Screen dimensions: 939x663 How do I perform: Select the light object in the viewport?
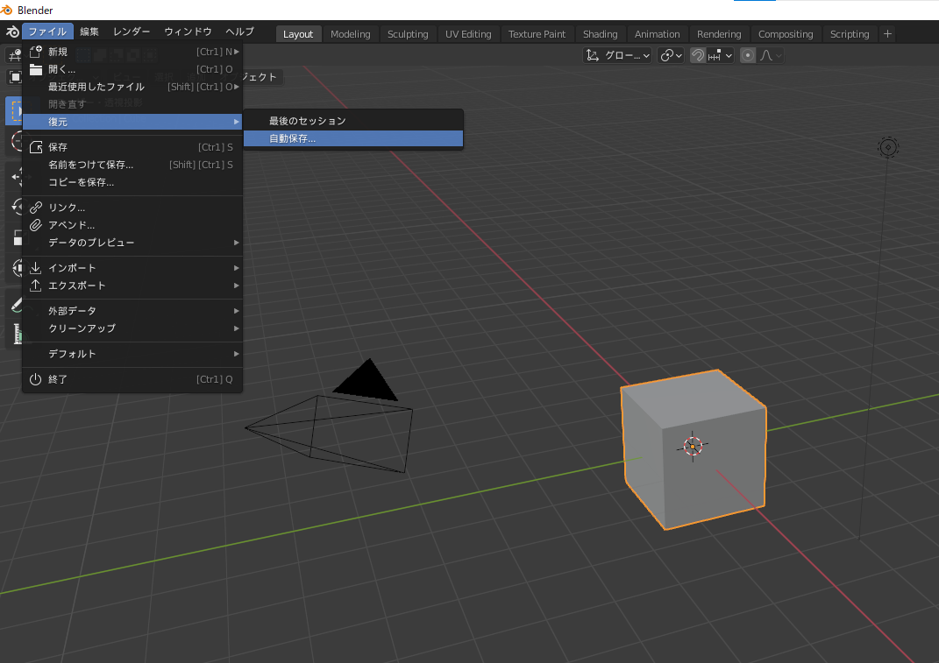tap(888, 147)
